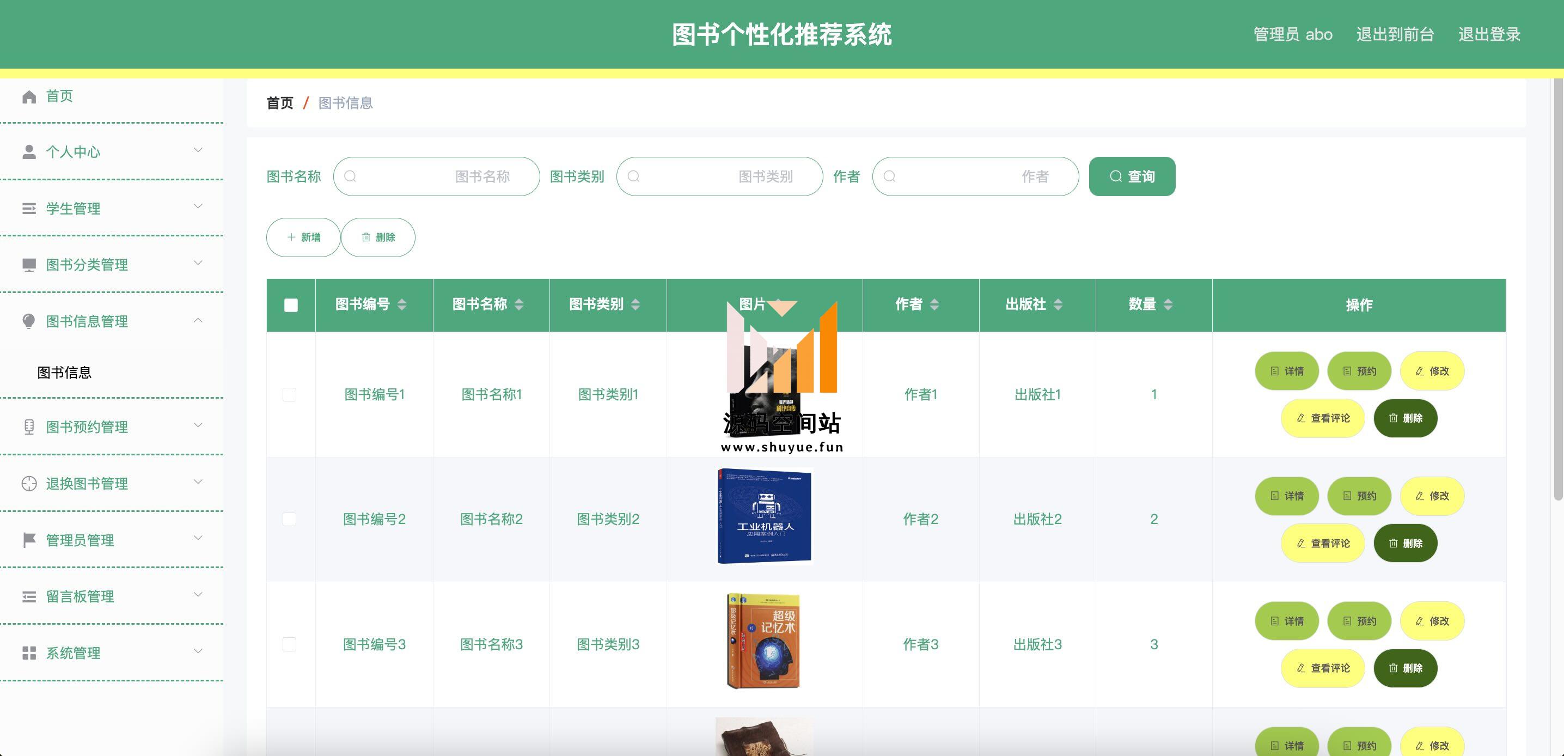Expand 系统管理 menu with its chevron
The height and width of the screenshot is (756, 1564).
198,651
